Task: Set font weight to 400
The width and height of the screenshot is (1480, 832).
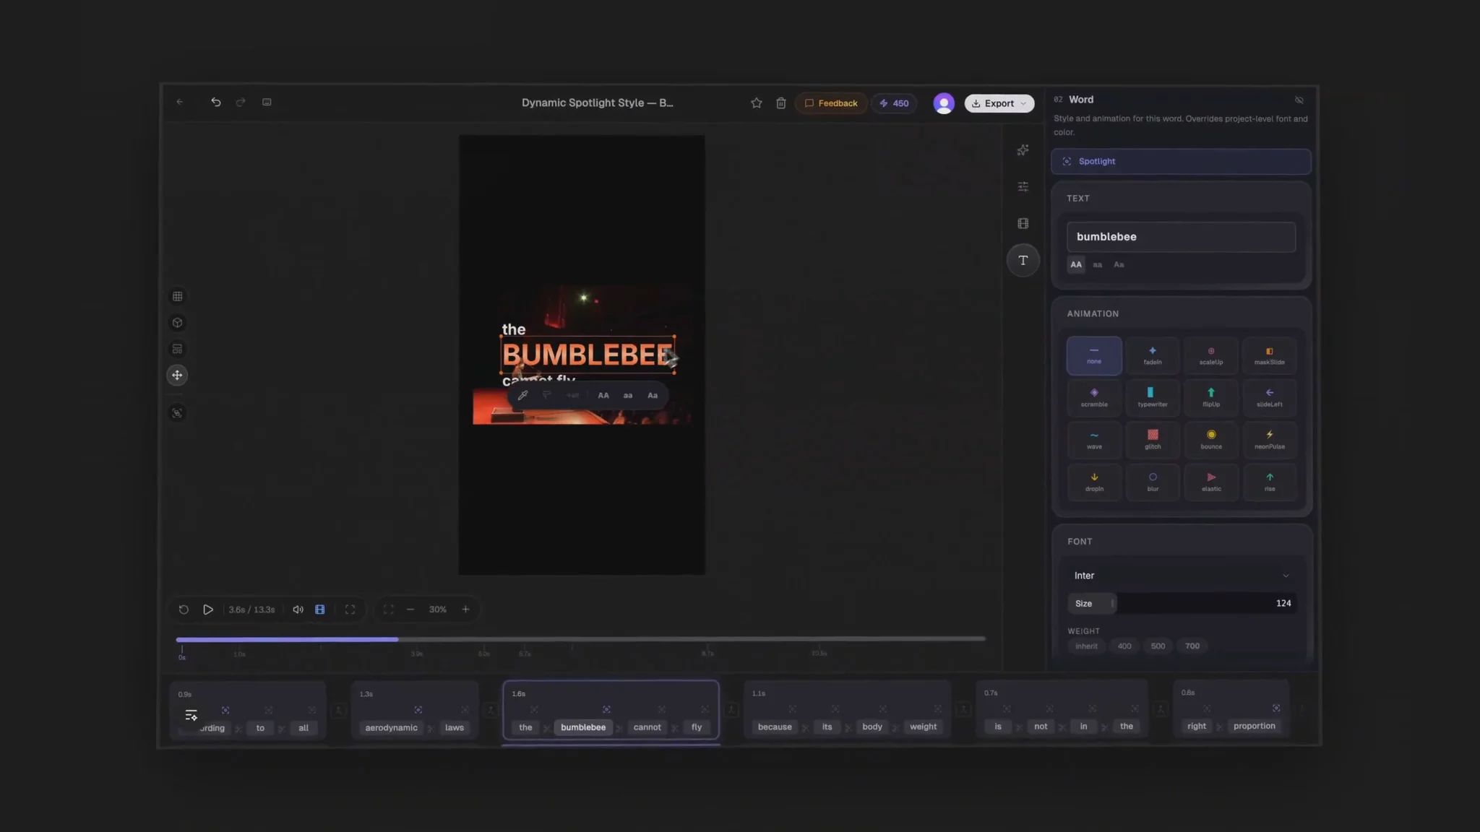Action: (1124, 646)
